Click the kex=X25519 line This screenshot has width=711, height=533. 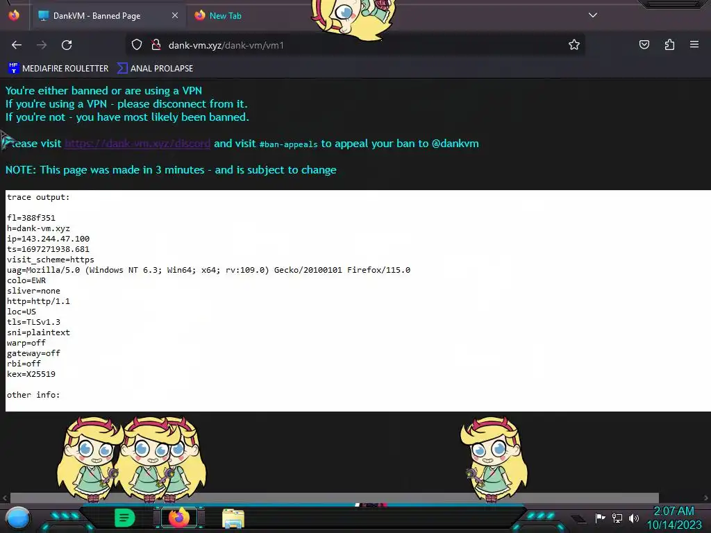31,374
